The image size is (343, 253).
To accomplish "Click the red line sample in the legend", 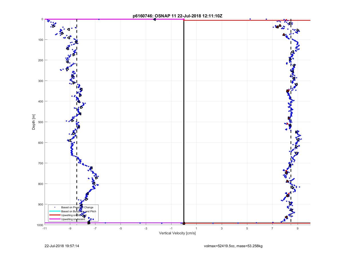I will (55, 215).
